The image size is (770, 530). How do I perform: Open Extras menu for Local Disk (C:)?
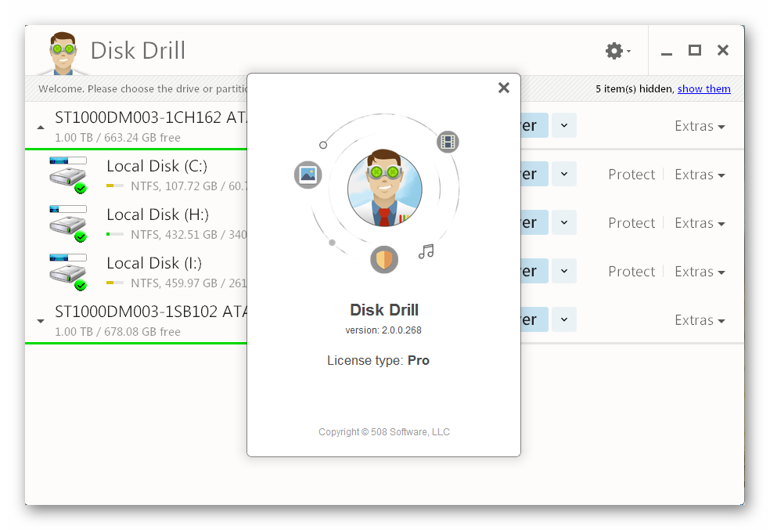click(700, 175)
